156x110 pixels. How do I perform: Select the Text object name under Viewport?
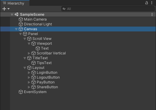45,48
